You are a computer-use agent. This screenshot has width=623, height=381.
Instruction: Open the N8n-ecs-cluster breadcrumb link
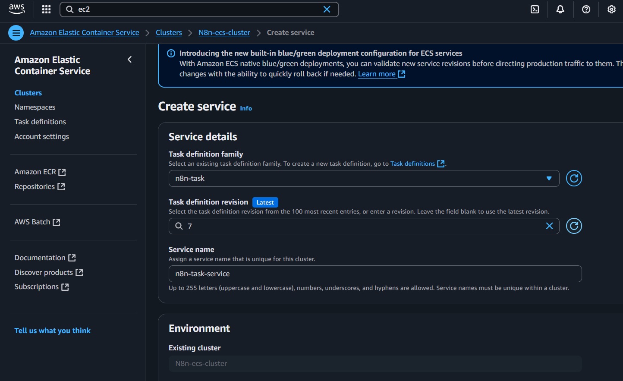[x=224, y=33]
